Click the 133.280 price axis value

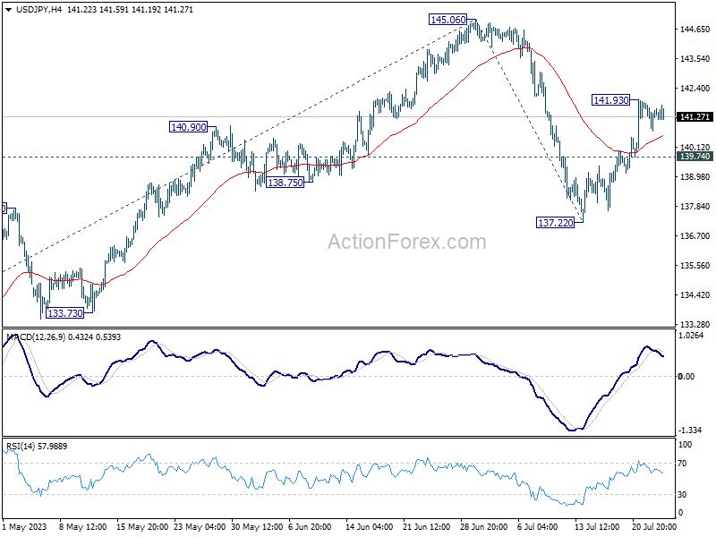(695, 325)
